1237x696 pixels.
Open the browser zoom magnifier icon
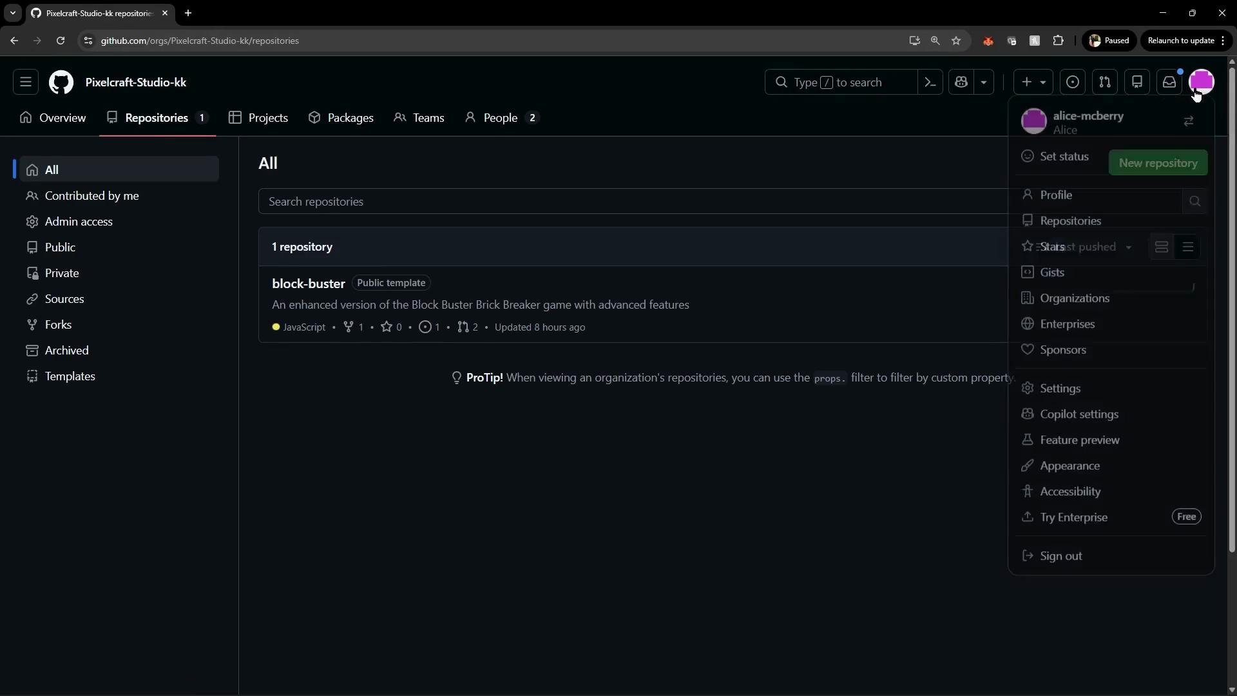(x=935, y=41)
